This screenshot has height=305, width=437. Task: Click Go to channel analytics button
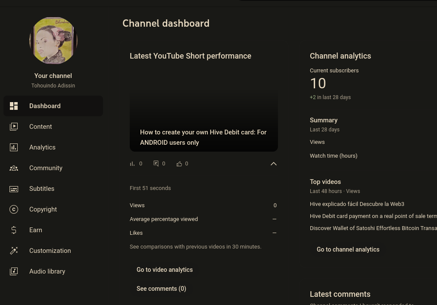click(x=348, y=249)
